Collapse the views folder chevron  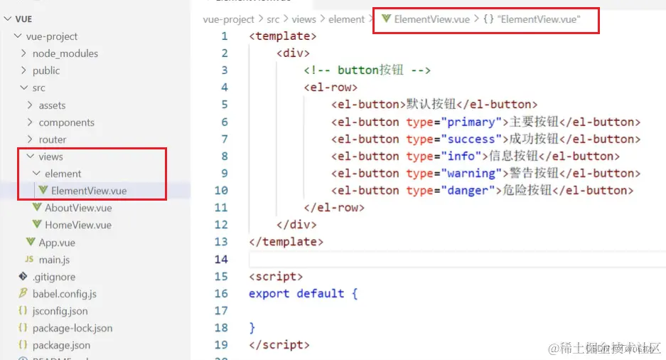coord(31,156)
